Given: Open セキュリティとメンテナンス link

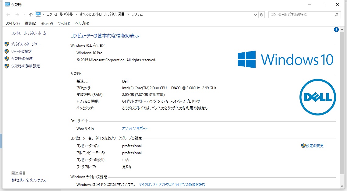Looking at the screenshot, I should click(29, 180).
